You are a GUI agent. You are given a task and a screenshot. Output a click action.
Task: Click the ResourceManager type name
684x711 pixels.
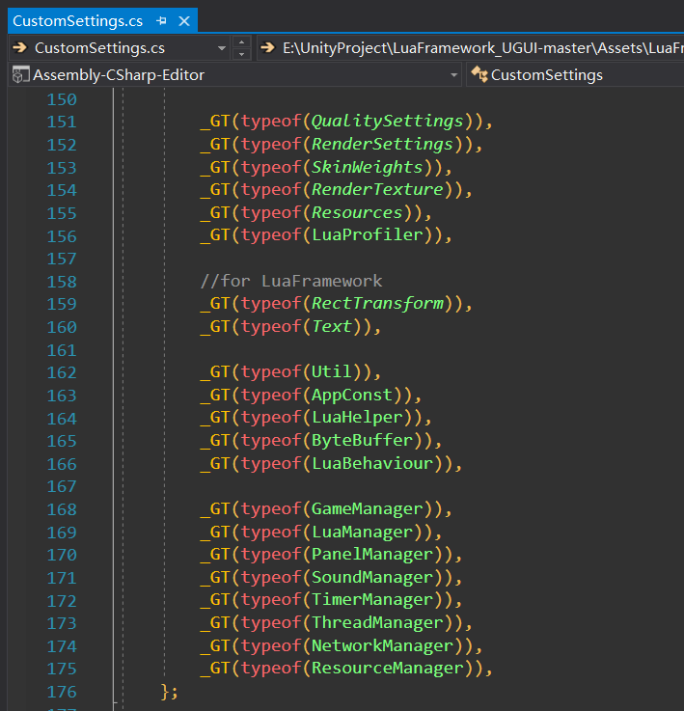pyautogui.click(x=388, y=668)
